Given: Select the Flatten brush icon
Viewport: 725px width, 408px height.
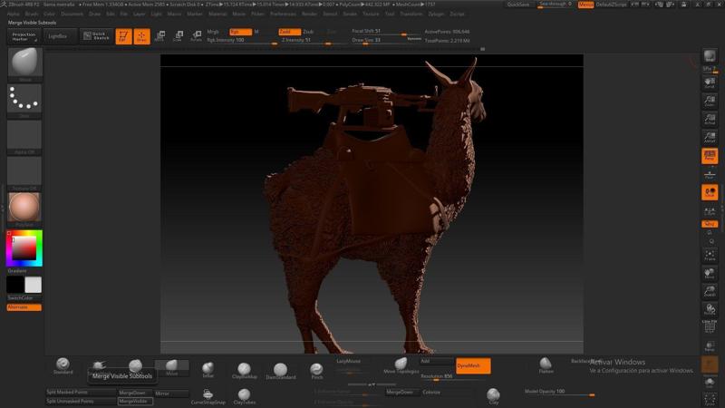Looking at the screenshot, I should pos(546,365).
